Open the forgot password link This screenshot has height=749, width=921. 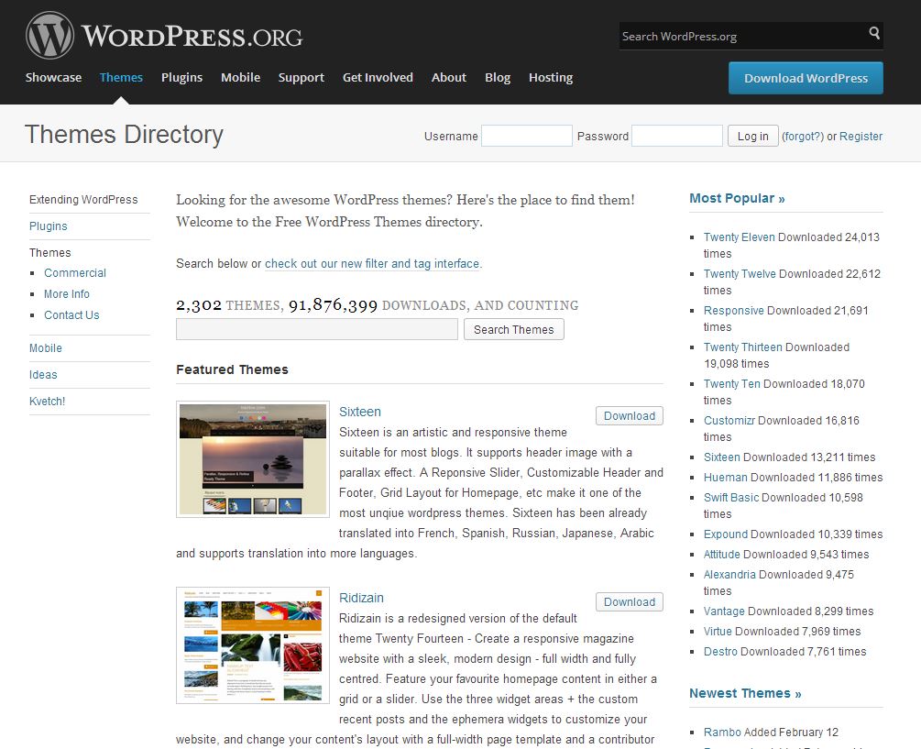[803, 137]
